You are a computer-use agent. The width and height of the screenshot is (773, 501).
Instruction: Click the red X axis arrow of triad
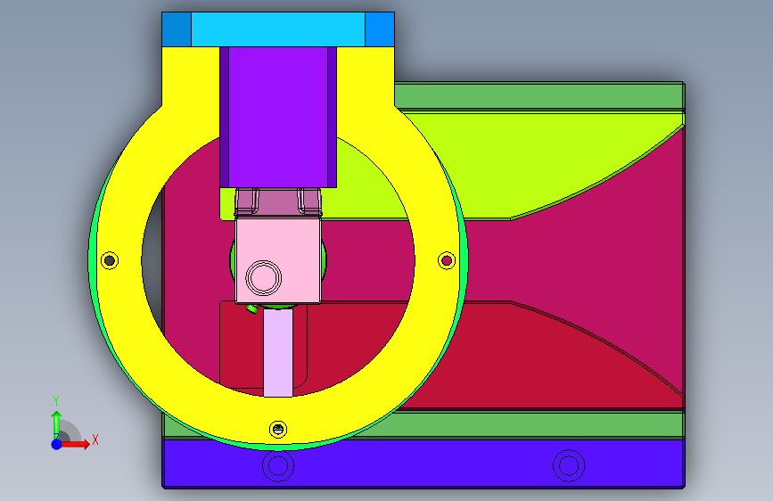[x=77, y=444]
